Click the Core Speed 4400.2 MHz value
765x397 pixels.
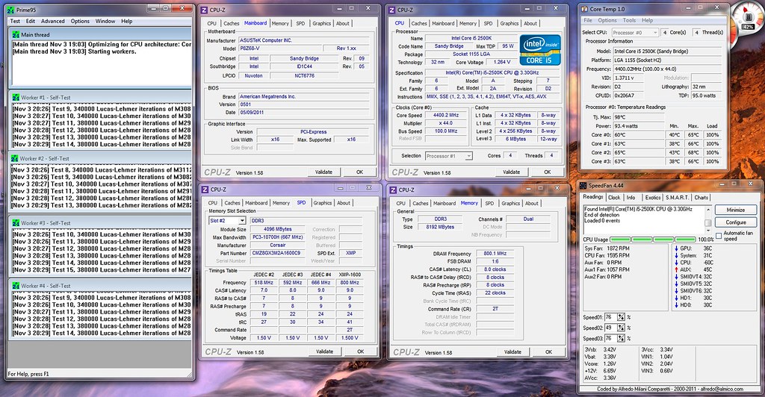[446, 116]
